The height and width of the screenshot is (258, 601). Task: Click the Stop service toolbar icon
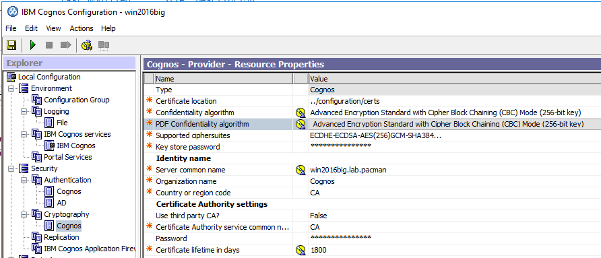49,45
